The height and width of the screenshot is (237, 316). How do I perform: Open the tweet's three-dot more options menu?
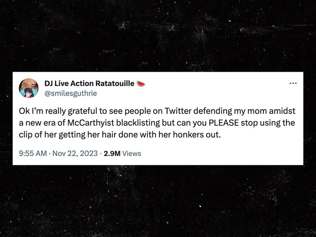point(293,83)
